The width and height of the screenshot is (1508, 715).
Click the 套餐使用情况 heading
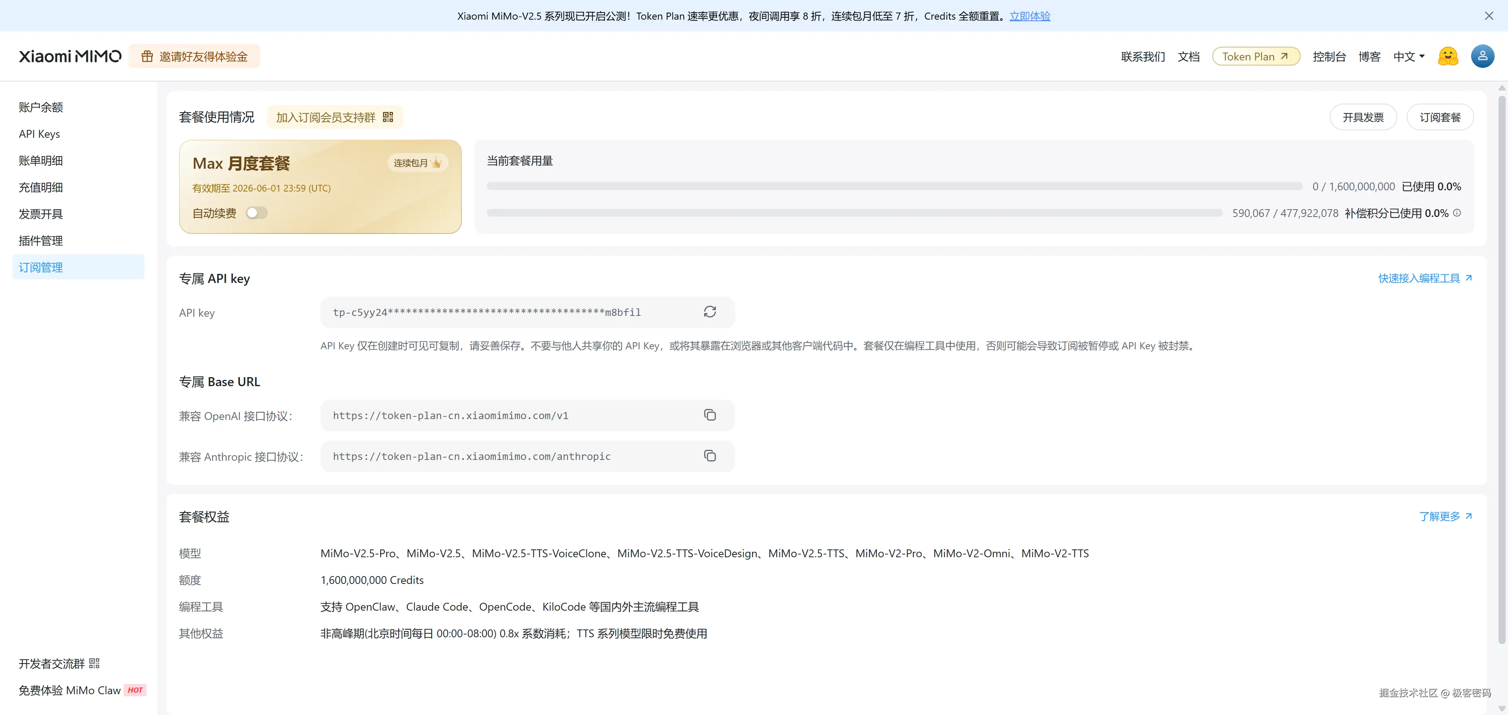pos(217,117)
